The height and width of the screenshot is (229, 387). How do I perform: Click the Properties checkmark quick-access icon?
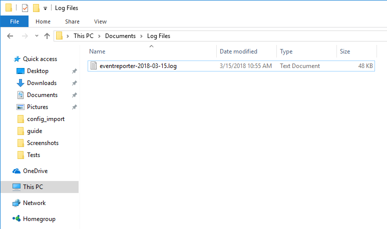(x=25, y=8)
